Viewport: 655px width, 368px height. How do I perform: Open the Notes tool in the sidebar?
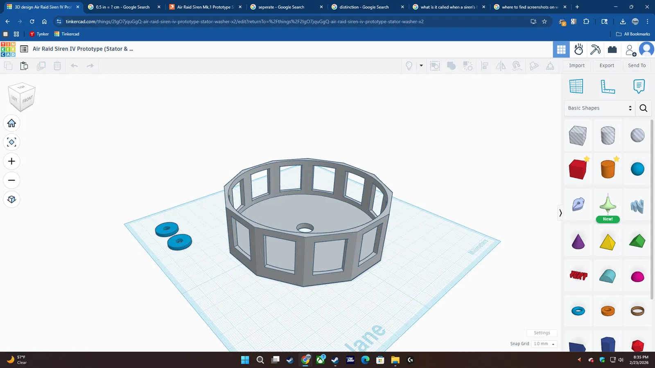coord(639,86)
